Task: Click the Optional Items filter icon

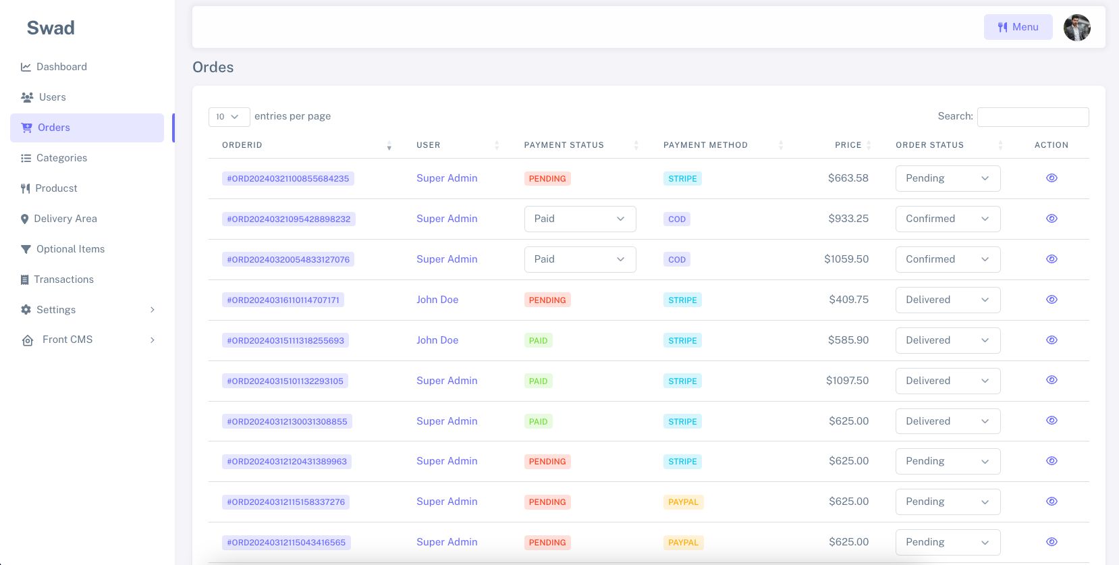Action: 26,249
